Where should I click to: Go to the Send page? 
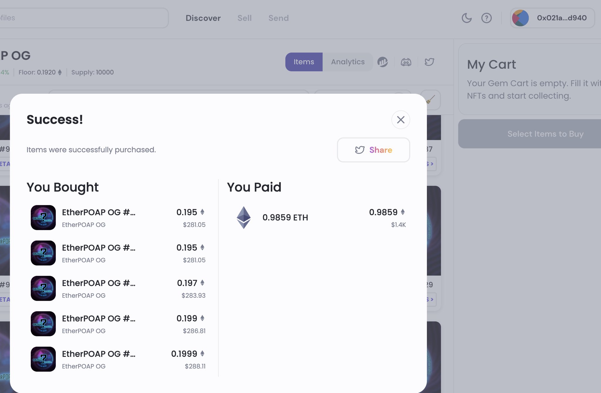[278, 18]
